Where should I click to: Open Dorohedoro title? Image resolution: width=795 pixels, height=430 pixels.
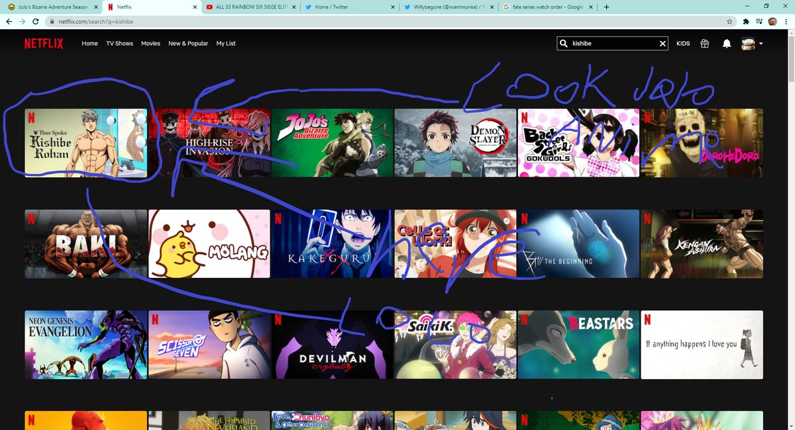click(702, 143)
